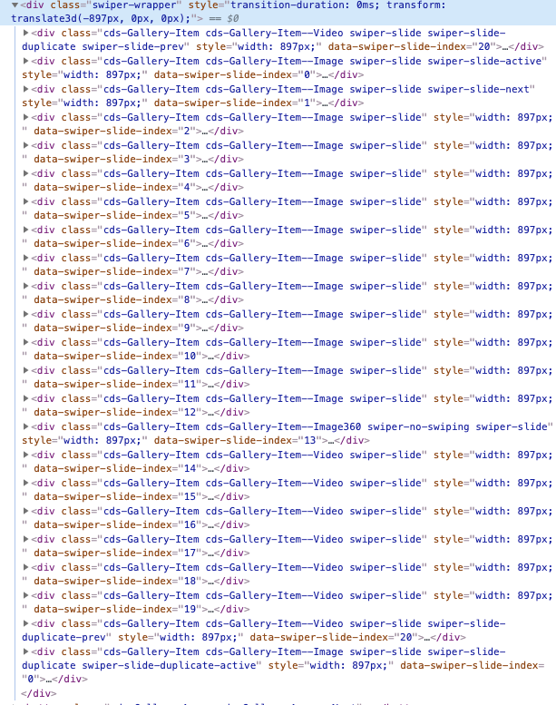
Task: Expand the Image360 swiper-no-swiping slide
Action: tap(26, 426)
